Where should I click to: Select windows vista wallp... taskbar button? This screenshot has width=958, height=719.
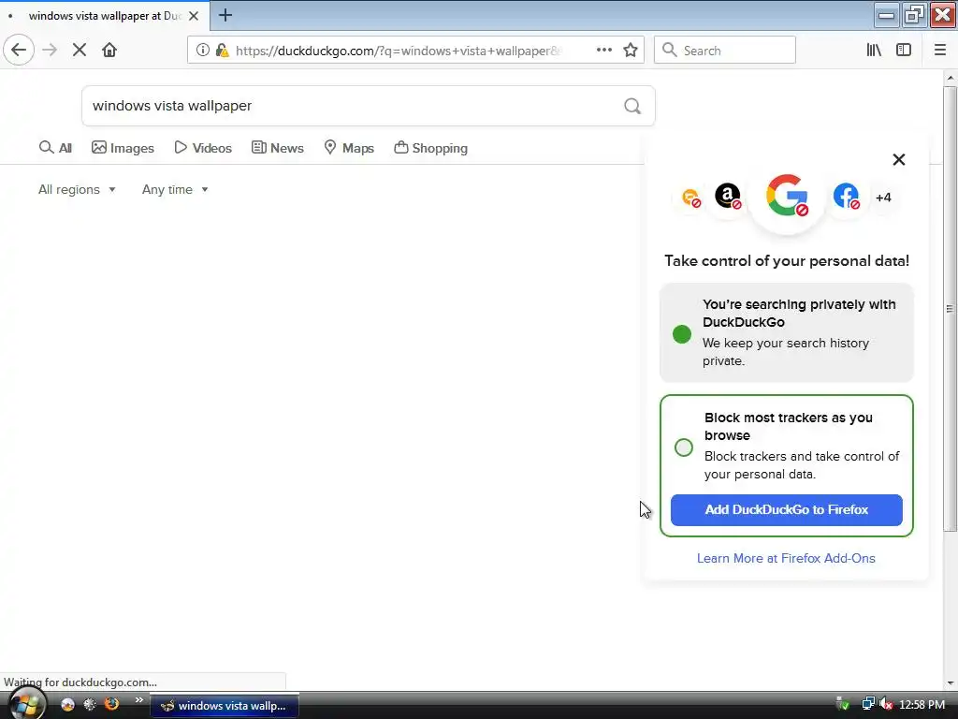tap(225, 706)
